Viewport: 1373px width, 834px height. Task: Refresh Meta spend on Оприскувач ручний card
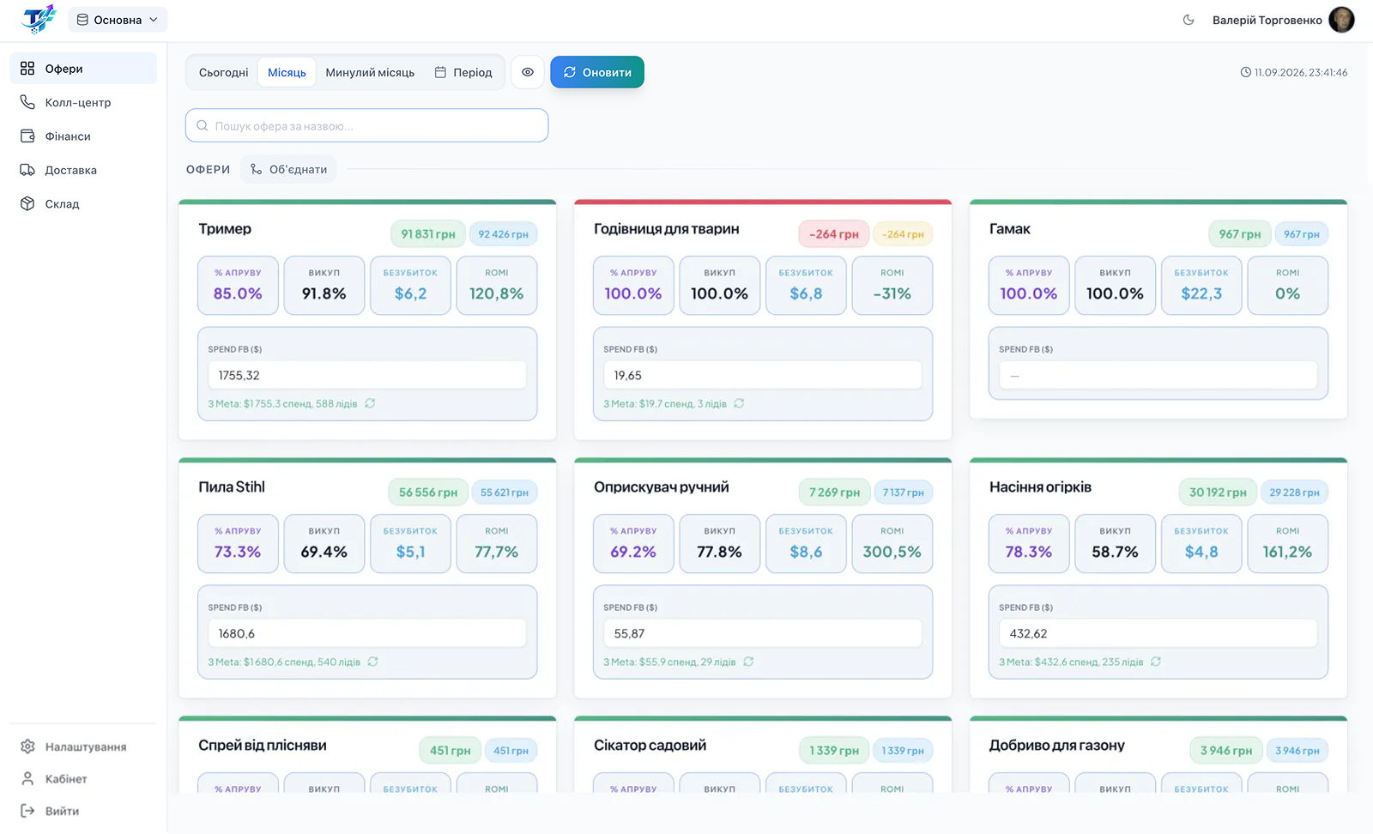click(x=748, y=662)
